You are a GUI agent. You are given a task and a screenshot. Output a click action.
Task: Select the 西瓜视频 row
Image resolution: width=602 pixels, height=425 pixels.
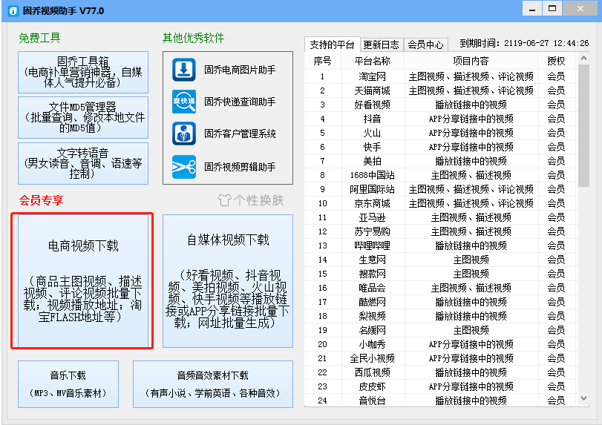441,372
